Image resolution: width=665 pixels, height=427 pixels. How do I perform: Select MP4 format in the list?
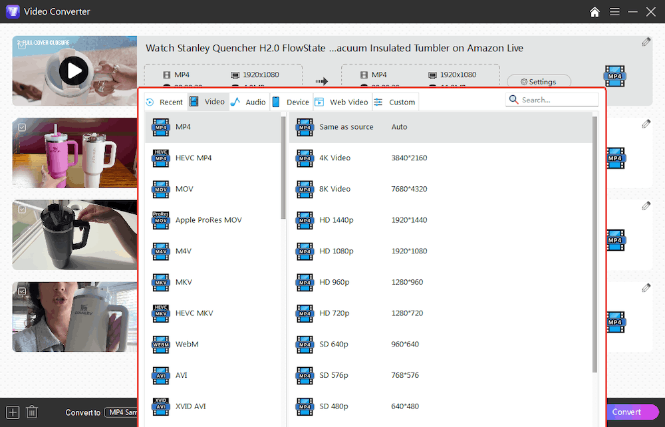[x=213, y=127]
